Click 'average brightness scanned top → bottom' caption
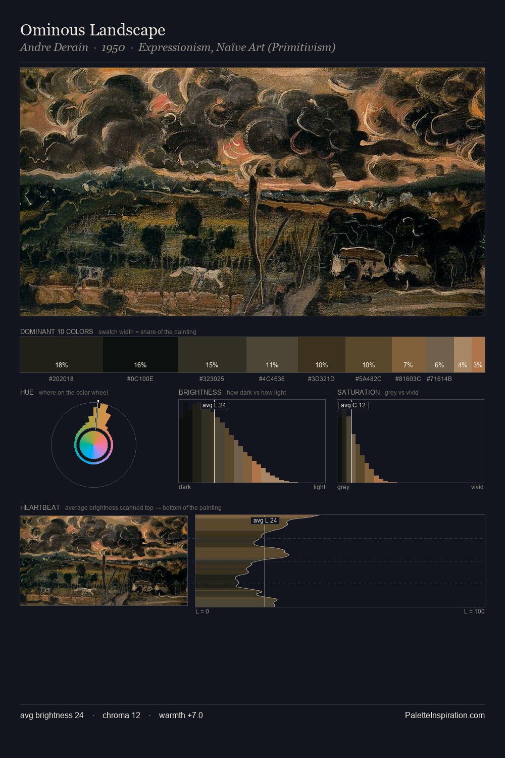This screenshot has height=758, width=505. [143, 508]
